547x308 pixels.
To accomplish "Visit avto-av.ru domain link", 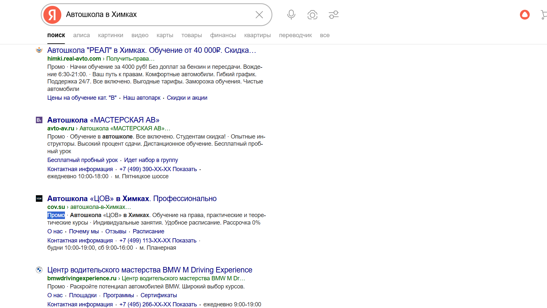I will coord(61,128).
